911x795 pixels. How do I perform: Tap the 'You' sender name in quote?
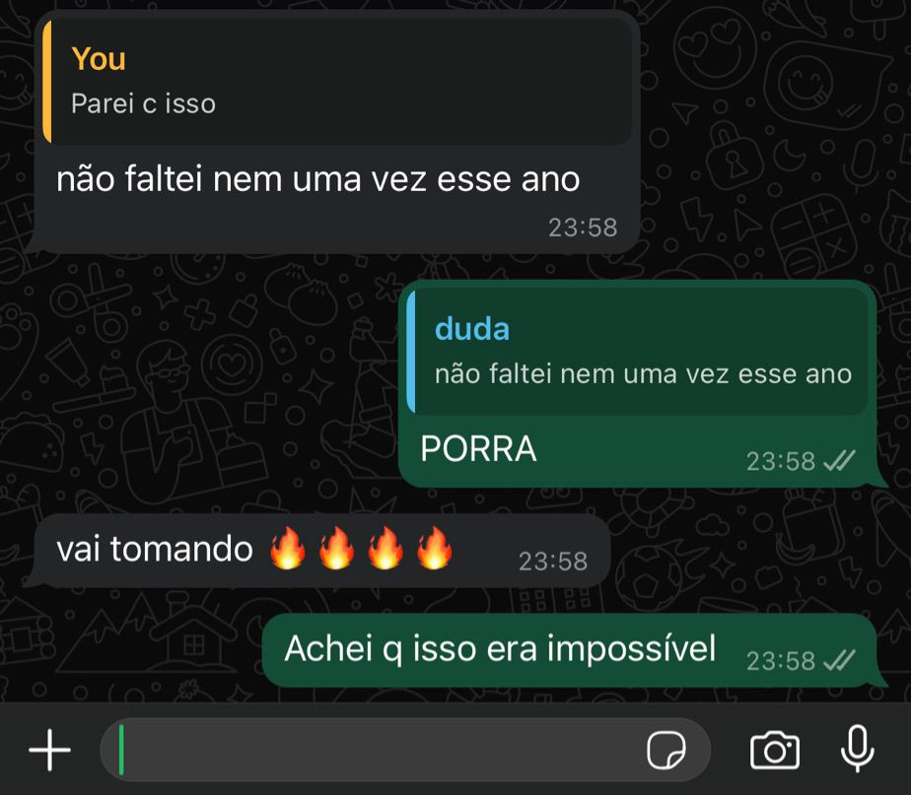(99, 59)
